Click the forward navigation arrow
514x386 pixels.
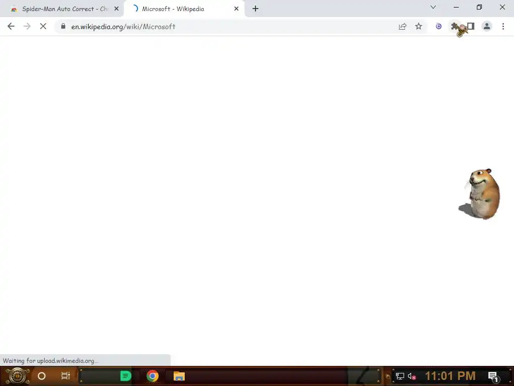point(27,26)
